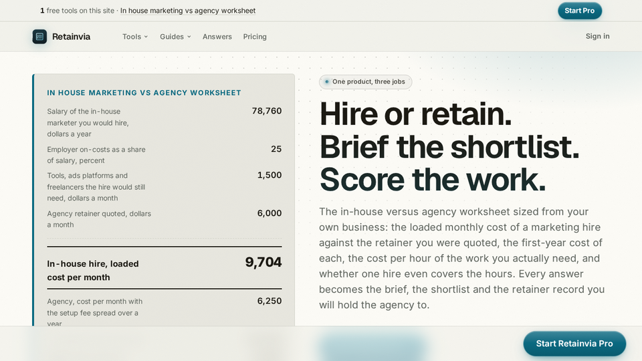Edit the salary value 78,760
Screen dimensions: 642x361
click(x=267, y=111)
